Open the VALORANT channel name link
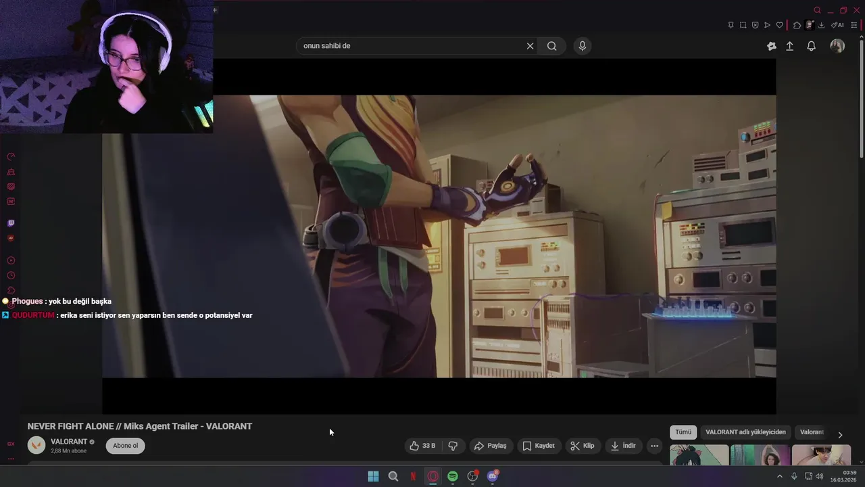The height and width of the screenshot is (487, 865). point(69,442)
